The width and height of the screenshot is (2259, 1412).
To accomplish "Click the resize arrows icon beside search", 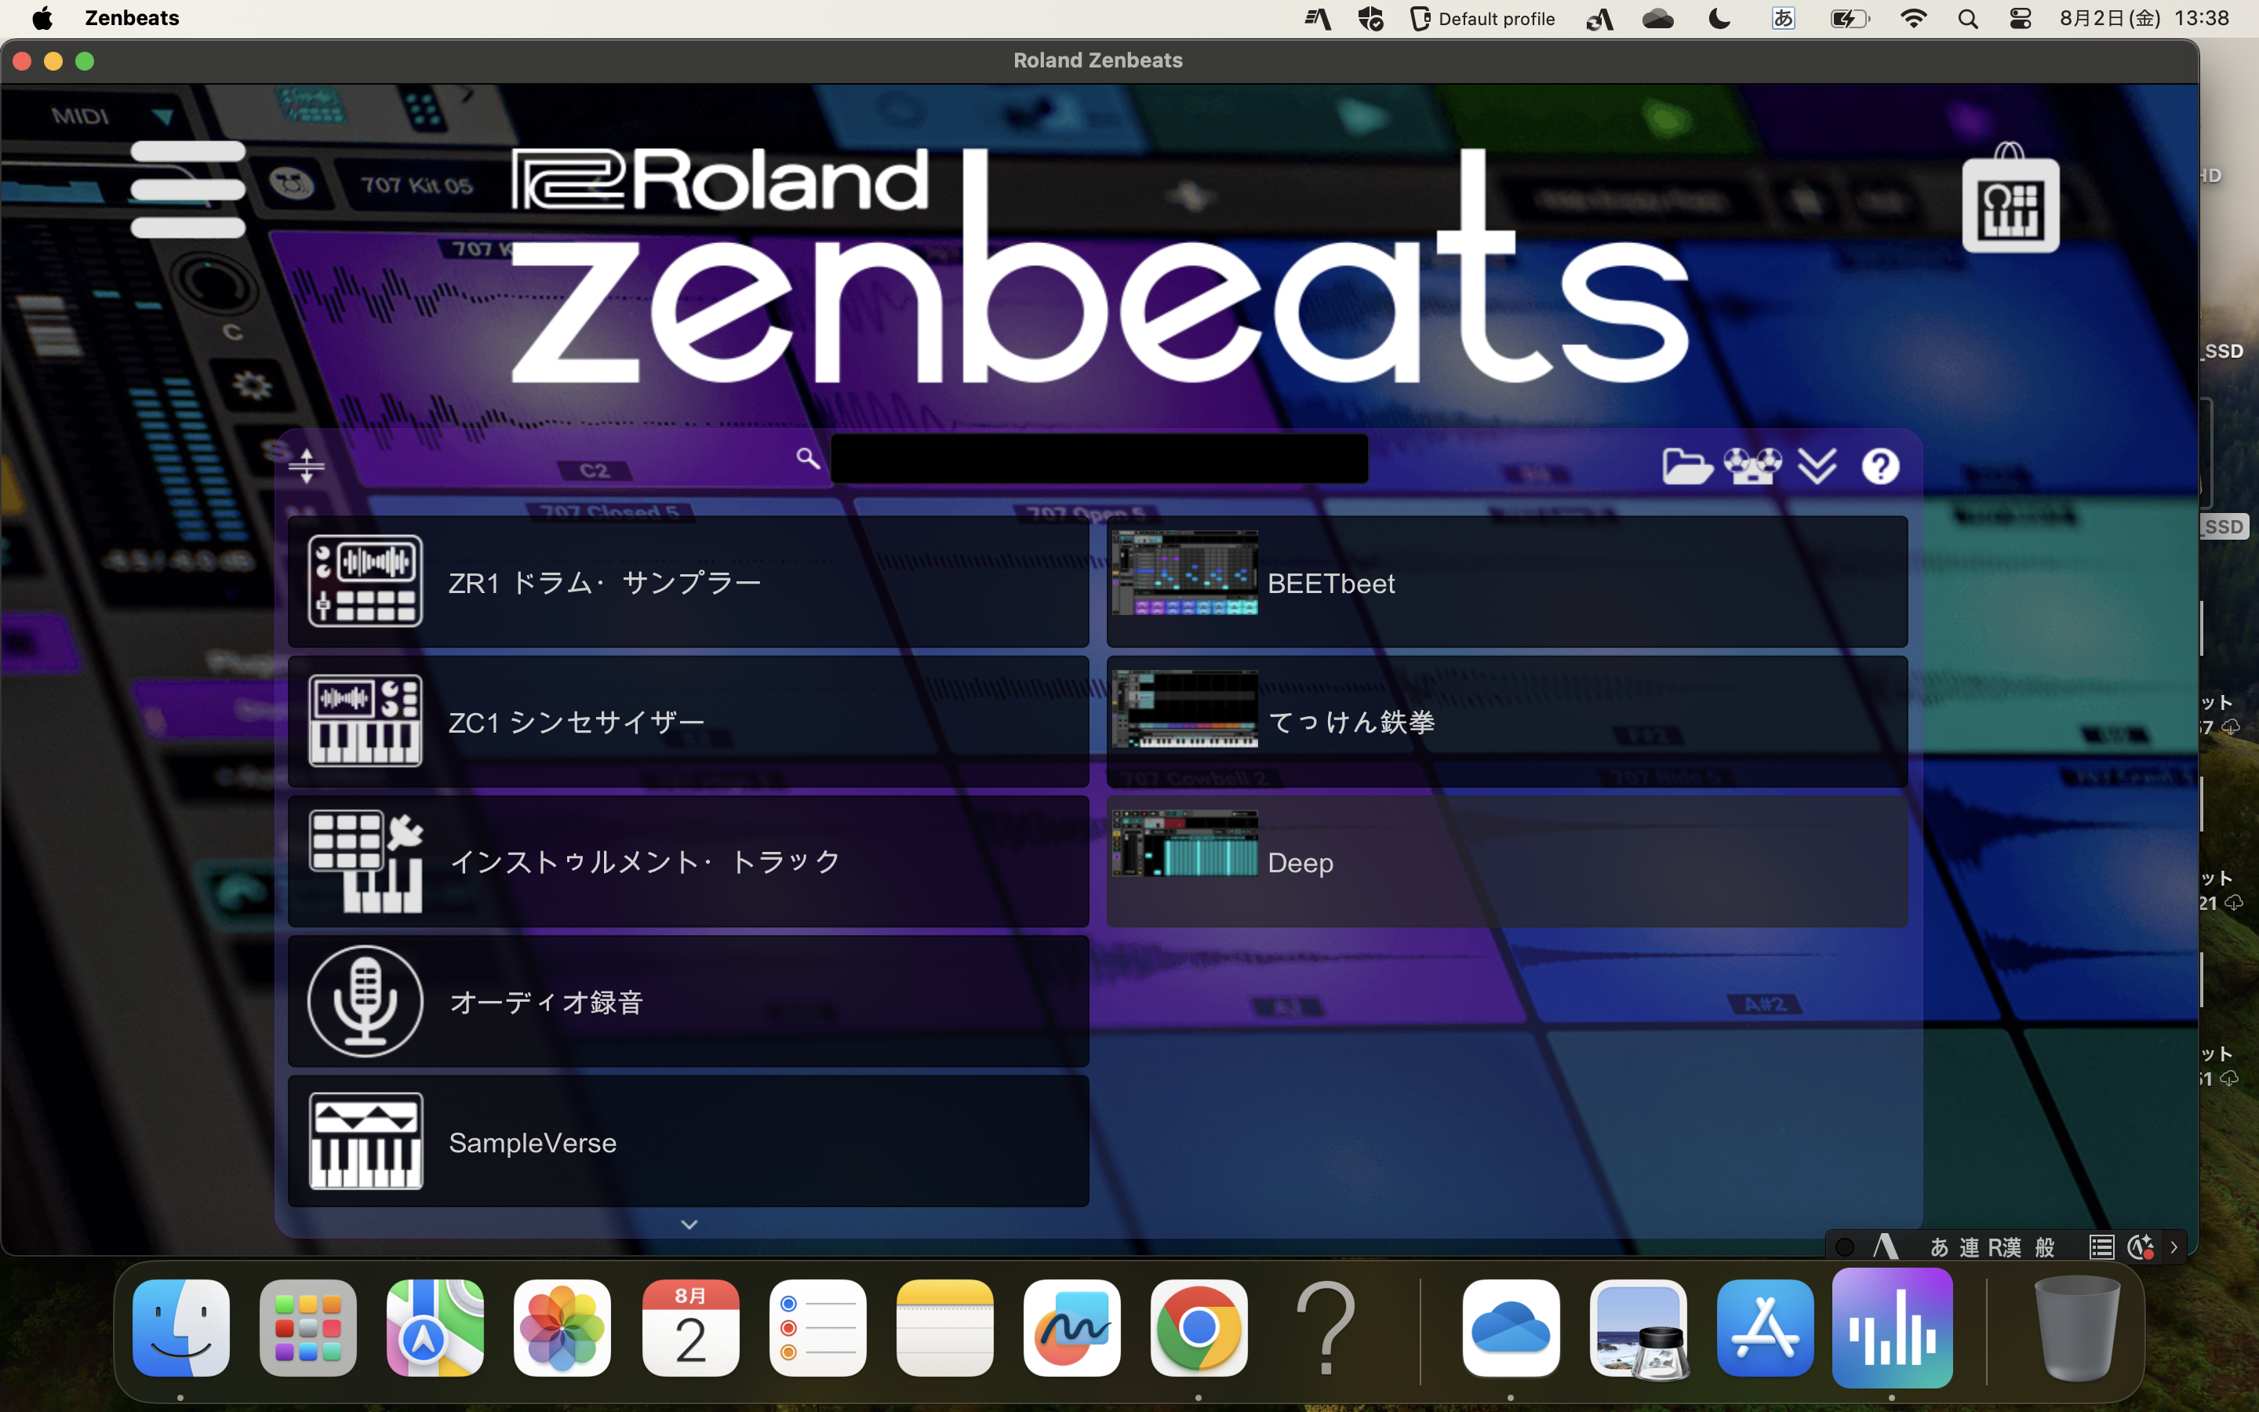I will [x=306, y=465].
